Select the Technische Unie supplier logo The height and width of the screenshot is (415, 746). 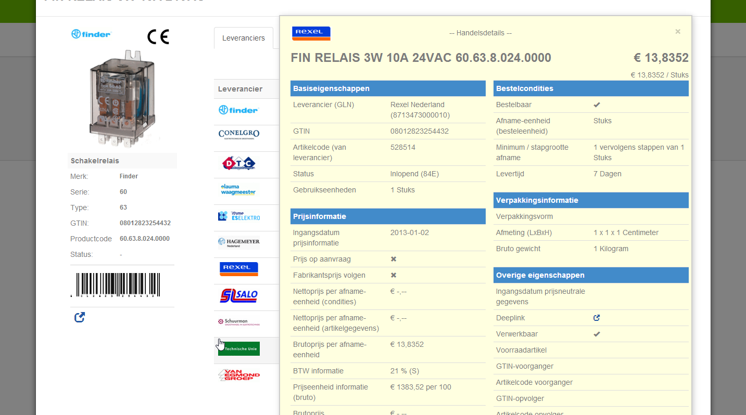coord(238,349)
